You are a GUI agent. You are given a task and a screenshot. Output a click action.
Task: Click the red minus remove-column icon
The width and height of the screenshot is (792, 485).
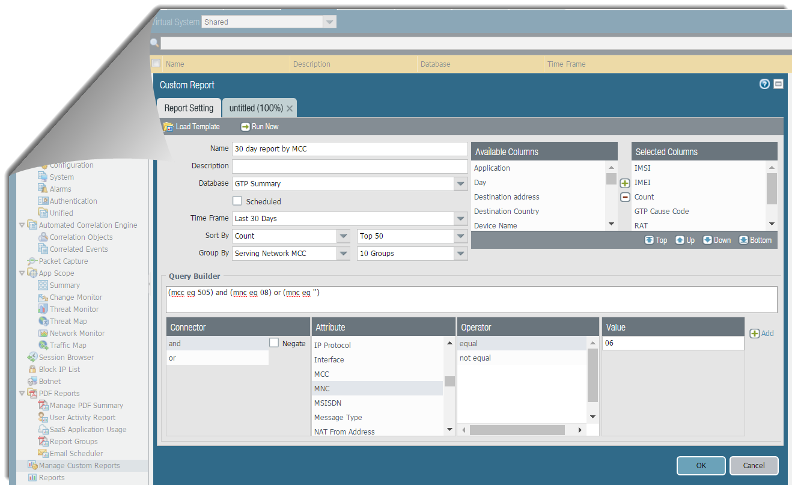pyautogui.click(x=625, y=197)
